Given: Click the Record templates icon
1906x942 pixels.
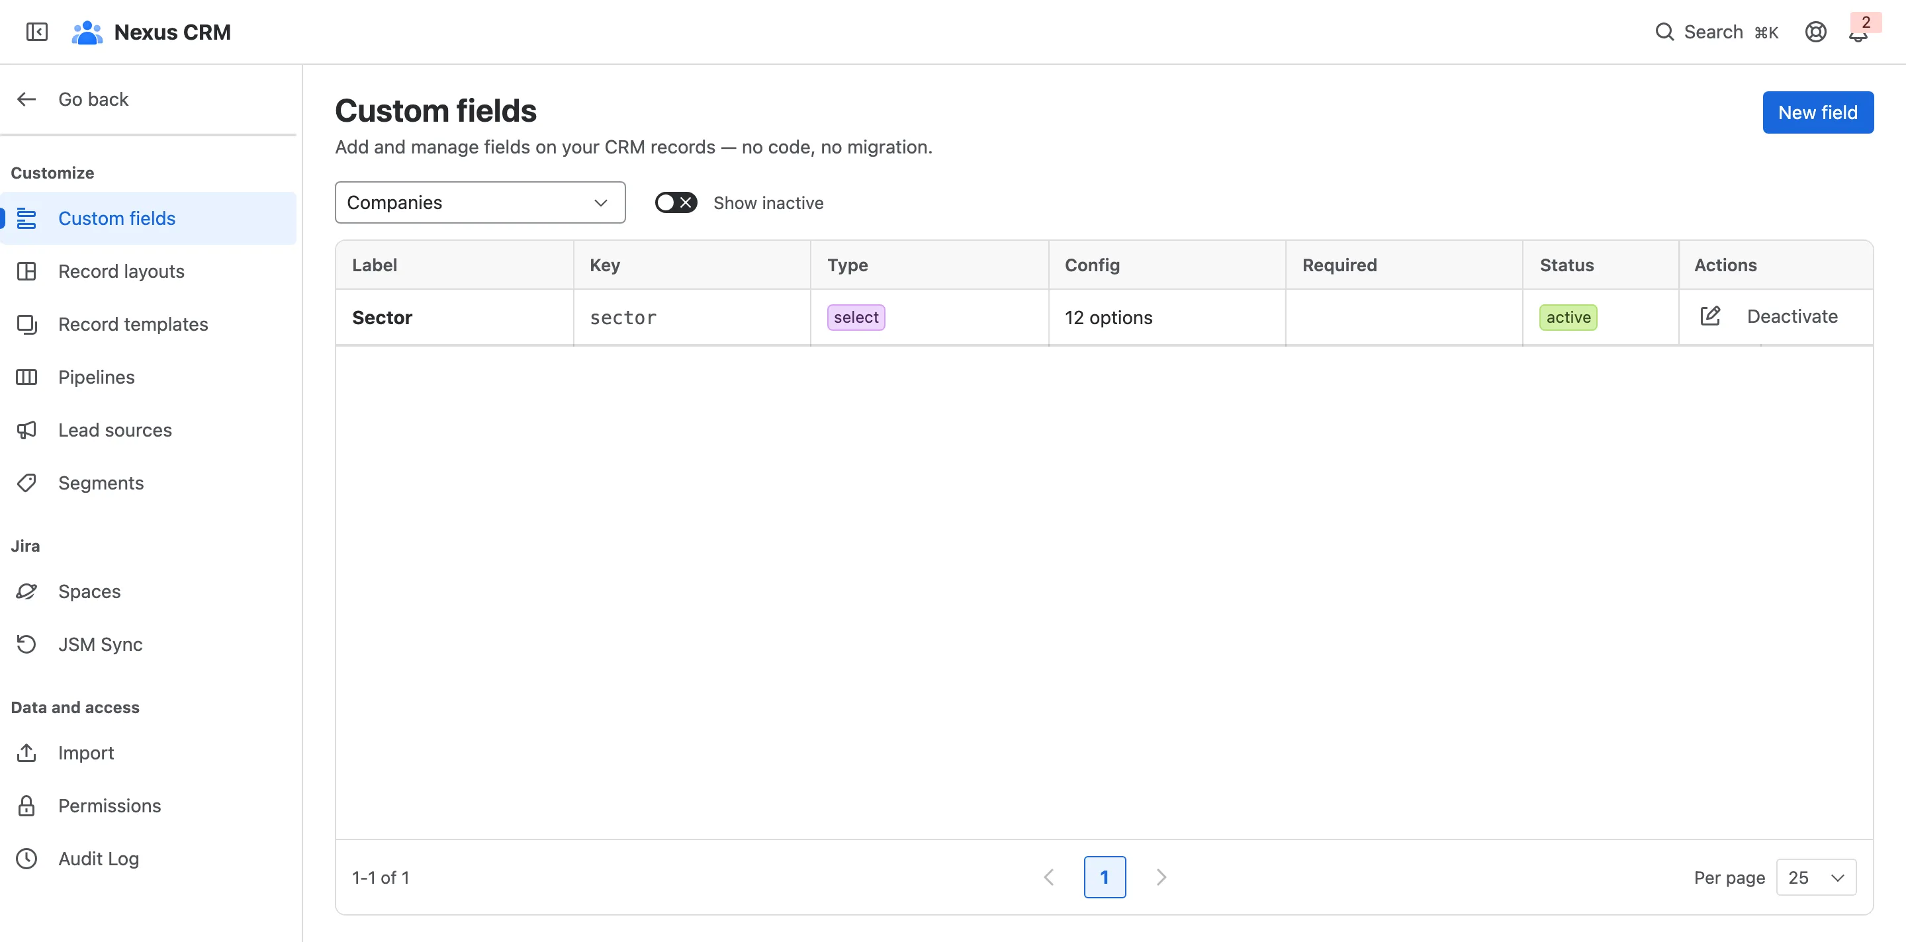Looking at the screenshot, I should [26, 324].
